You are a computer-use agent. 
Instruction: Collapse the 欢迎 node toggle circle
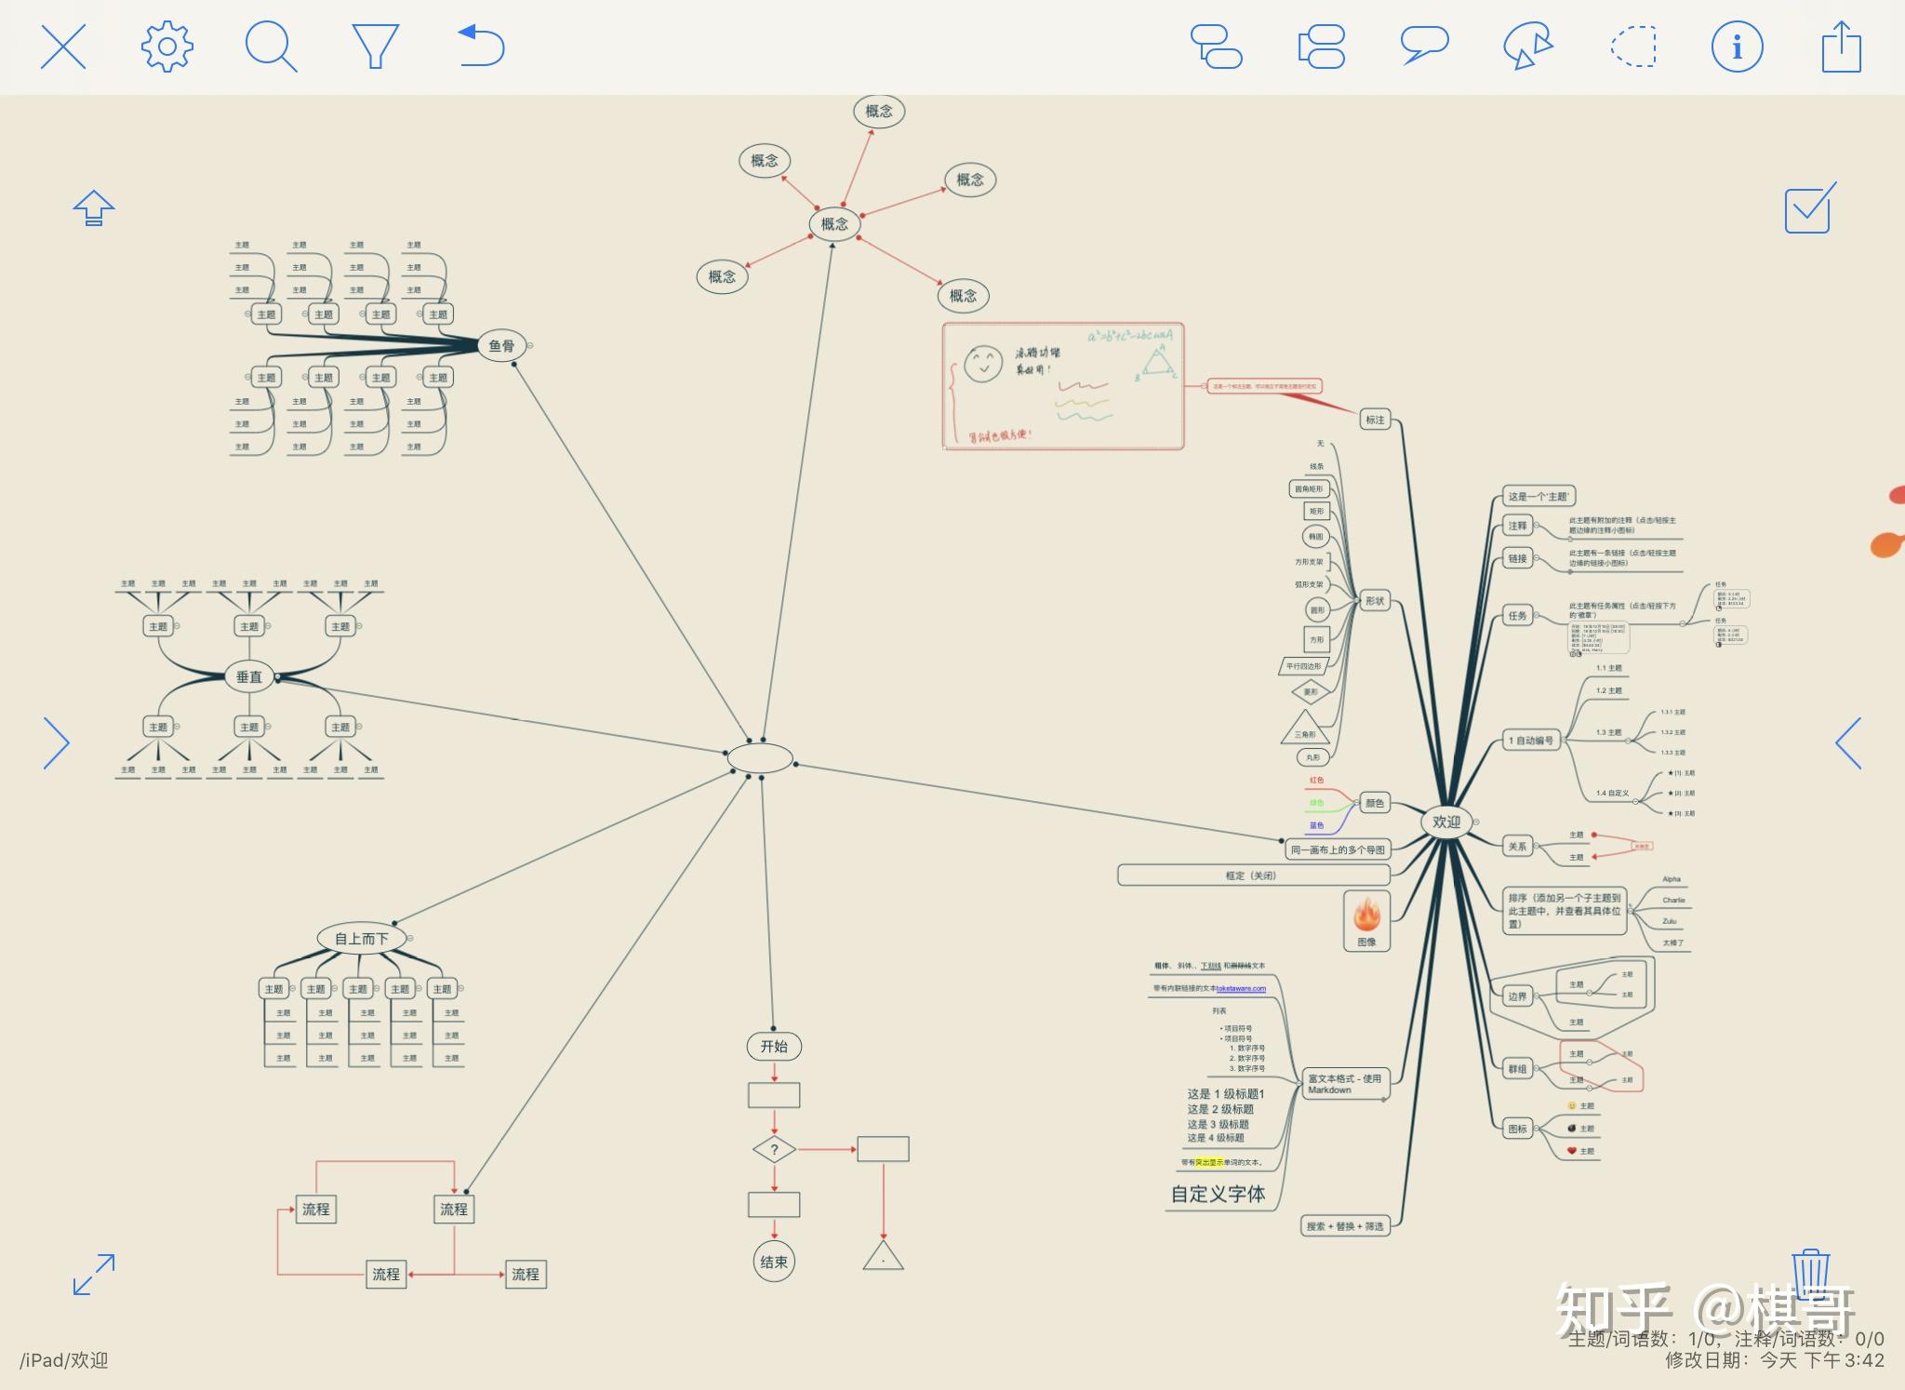(1476, 822)
